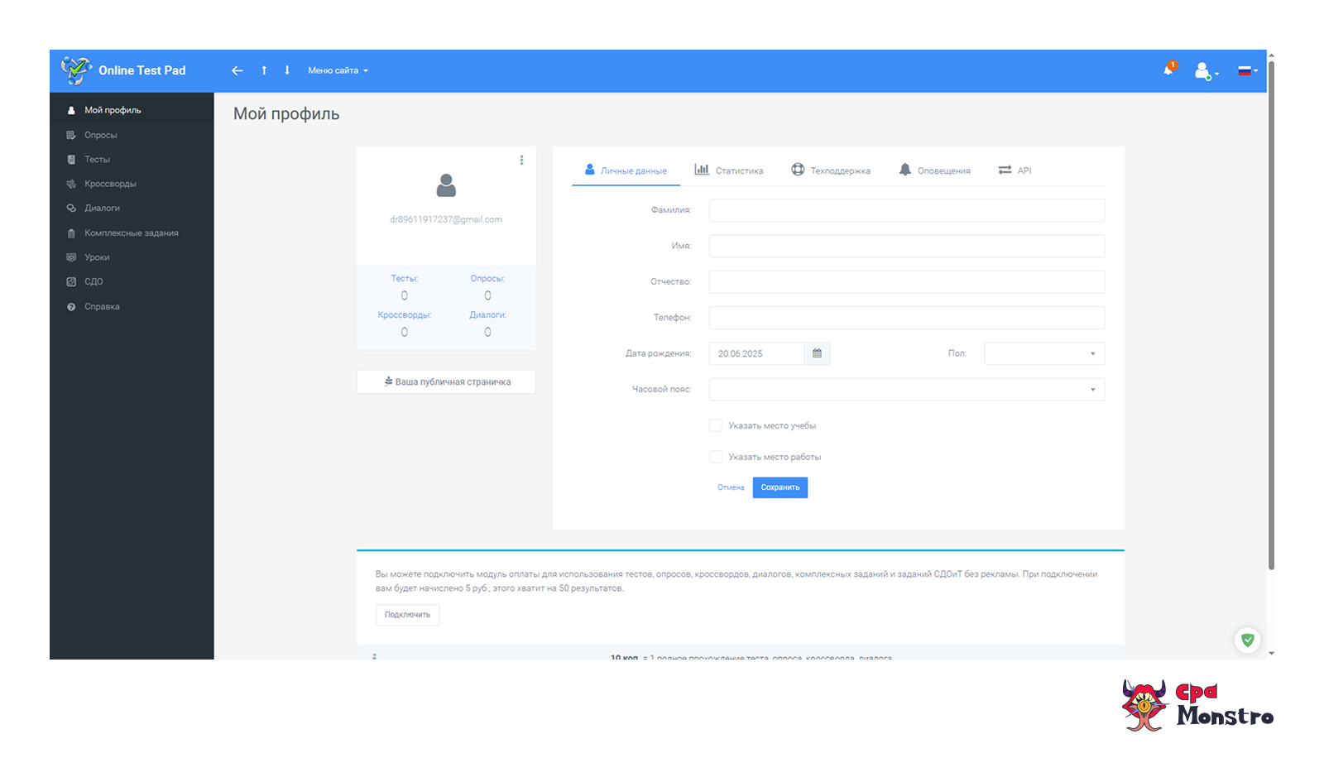1324x782 pixels.
Task: Open Мой профиль in the sidebar
Action: pos(132,110)
